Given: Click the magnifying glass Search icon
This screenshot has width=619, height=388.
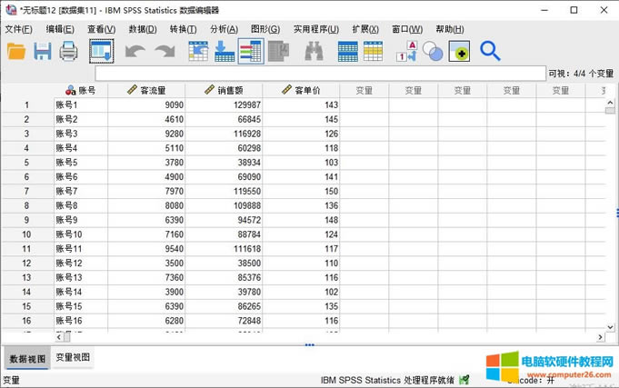Looking at the screenshot, I should (490, 52).
